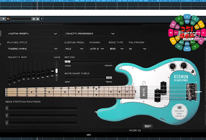Click the bass fretboard neck
This screenshot has height=140, width=206.
tap(70, 91)
